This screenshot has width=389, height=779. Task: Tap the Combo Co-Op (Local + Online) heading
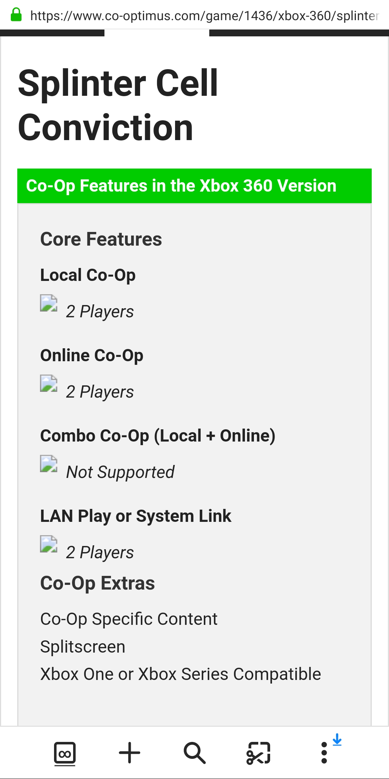[x=158, y=436]
